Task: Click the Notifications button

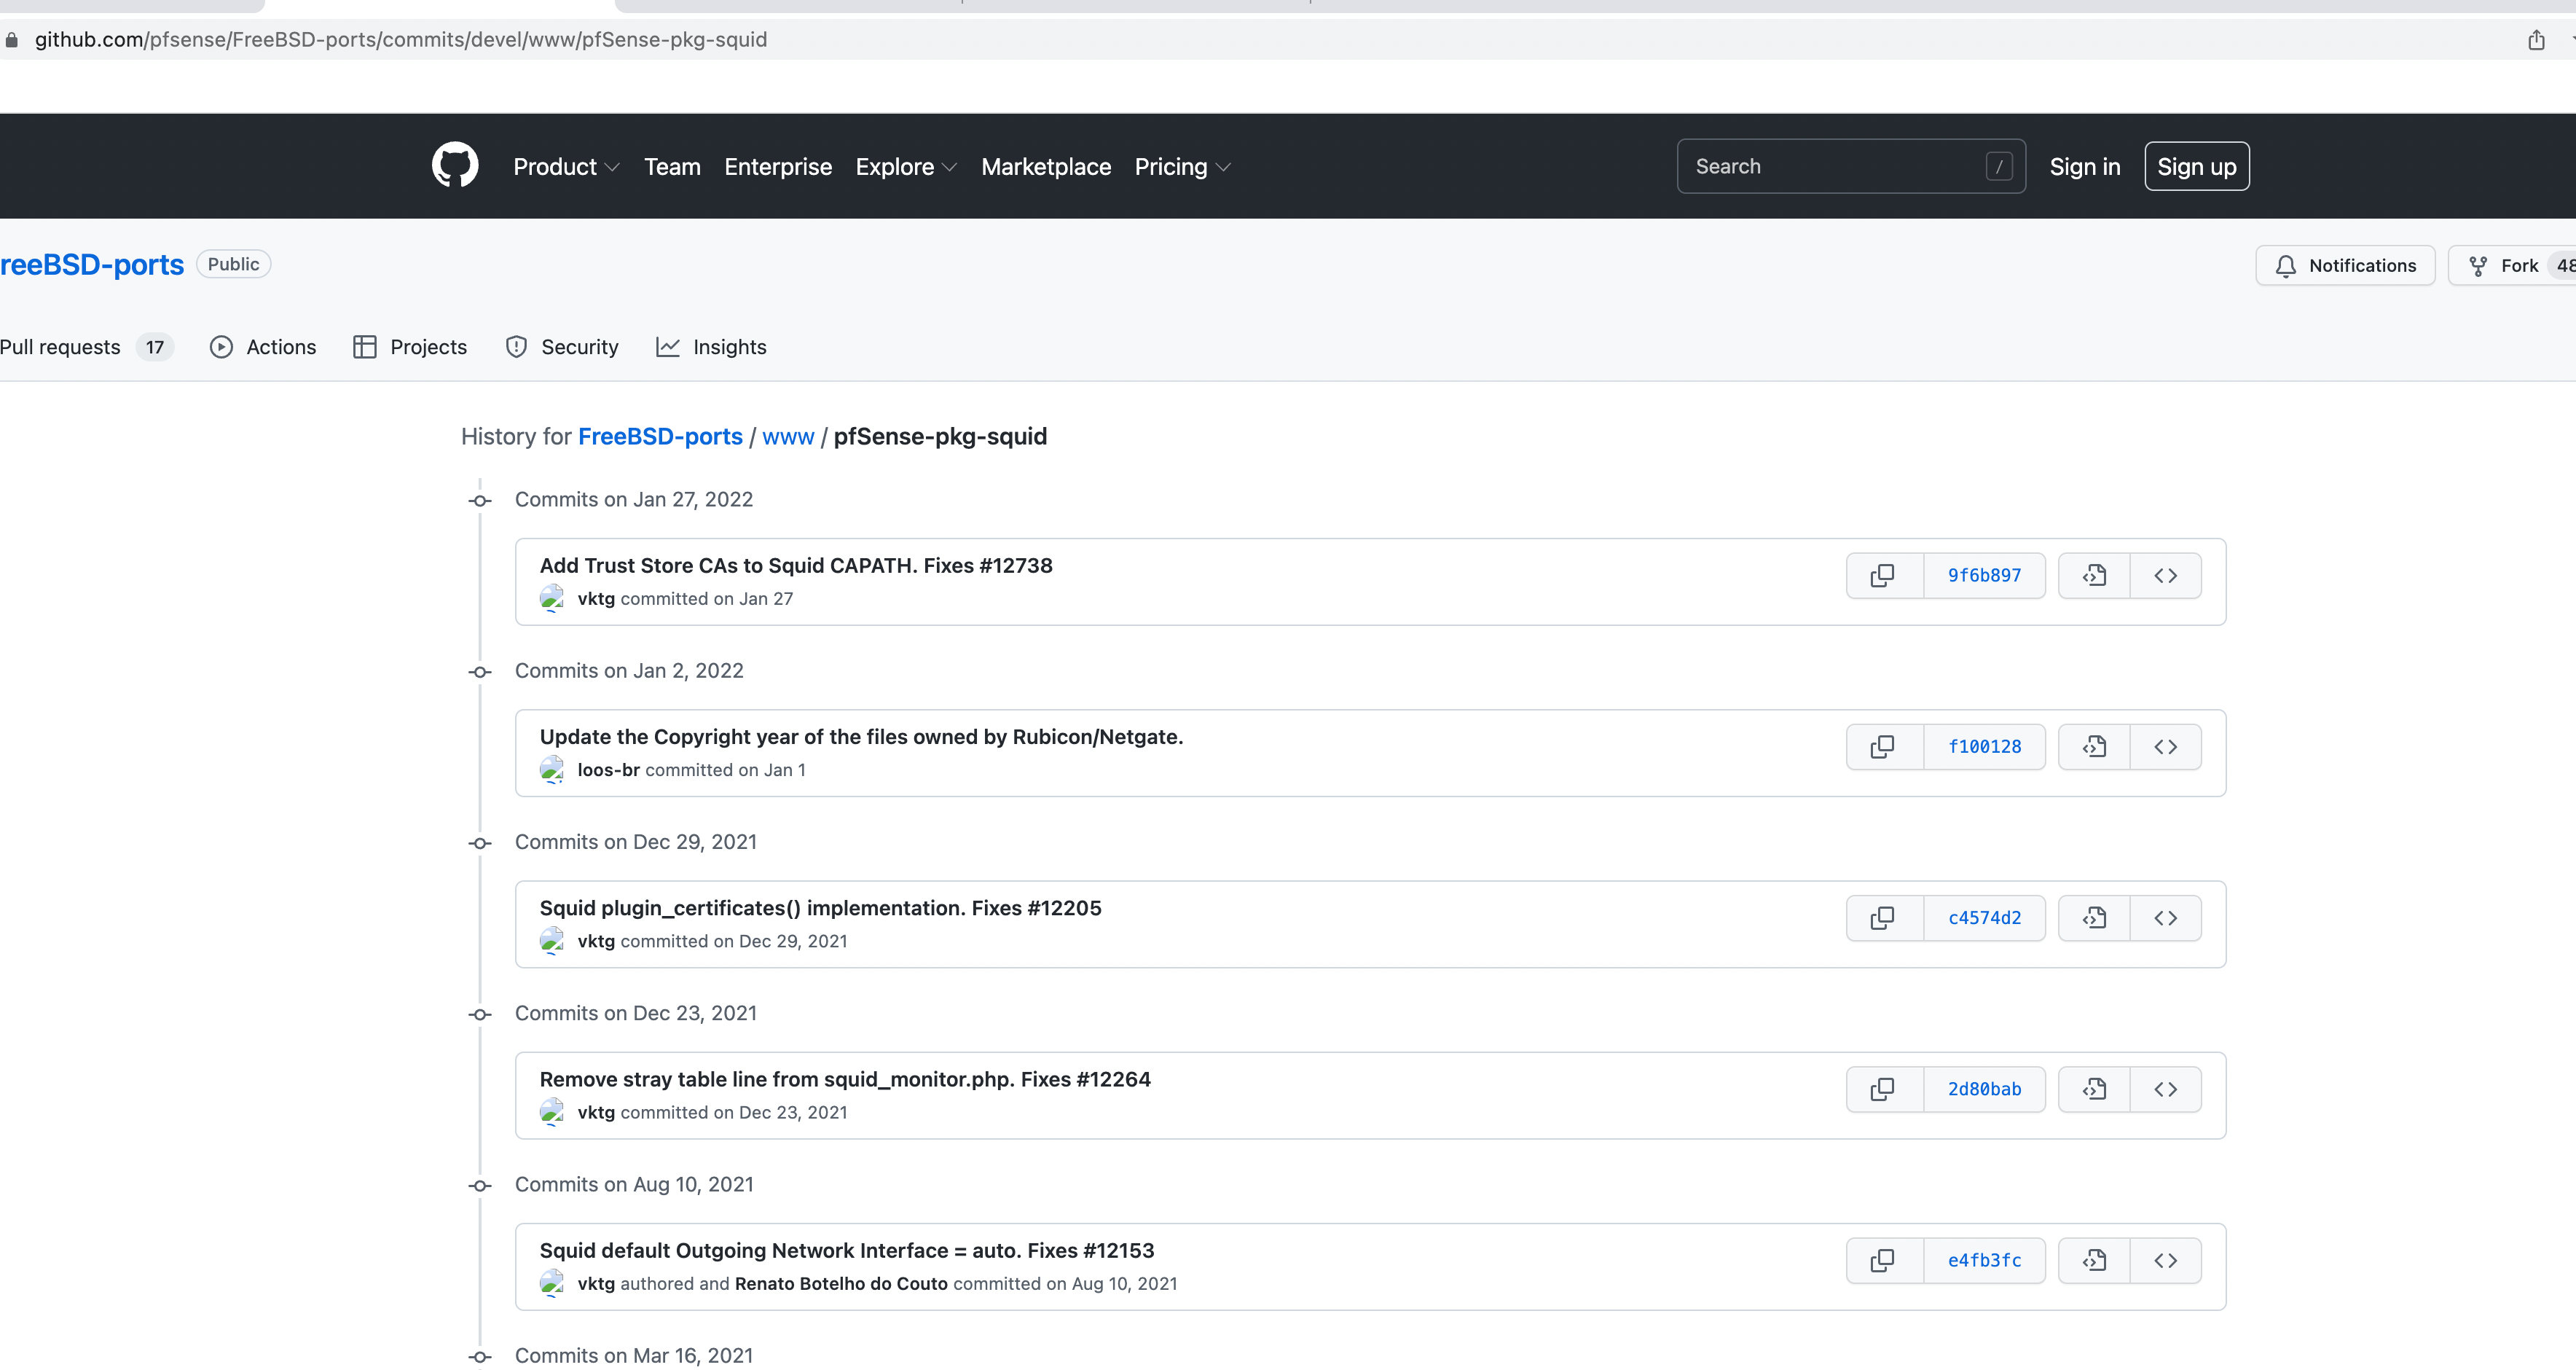Action: 2345,266
